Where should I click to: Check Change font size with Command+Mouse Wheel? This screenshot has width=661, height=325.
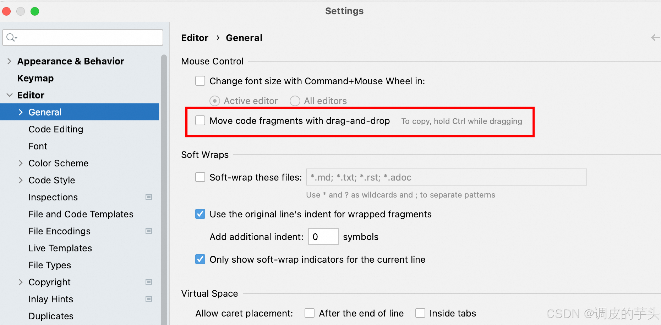tap(200, 81)
